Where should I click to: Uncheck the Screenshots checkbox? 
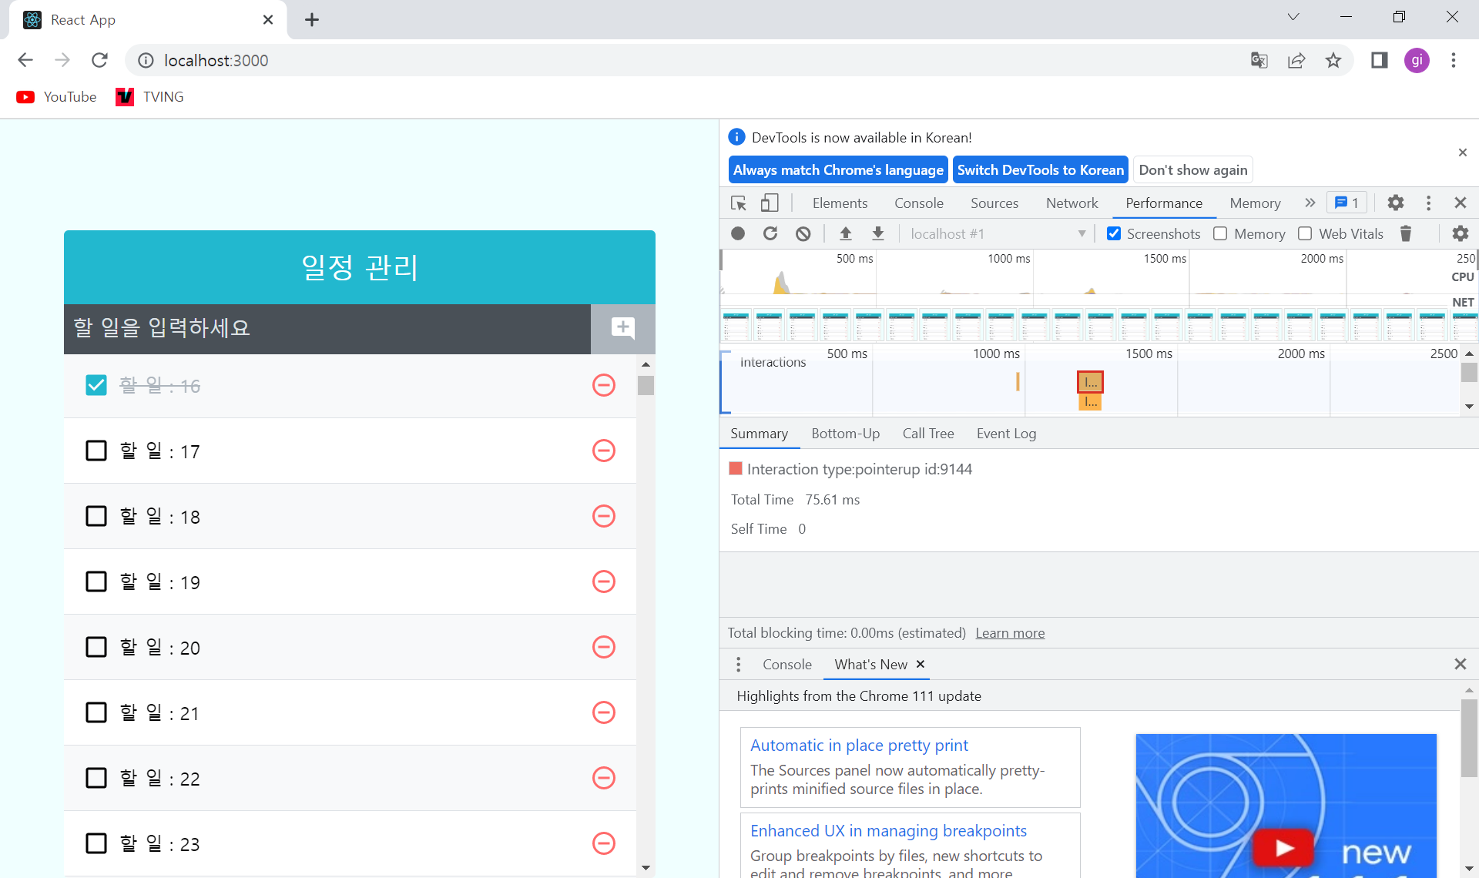click(1114, 233)
